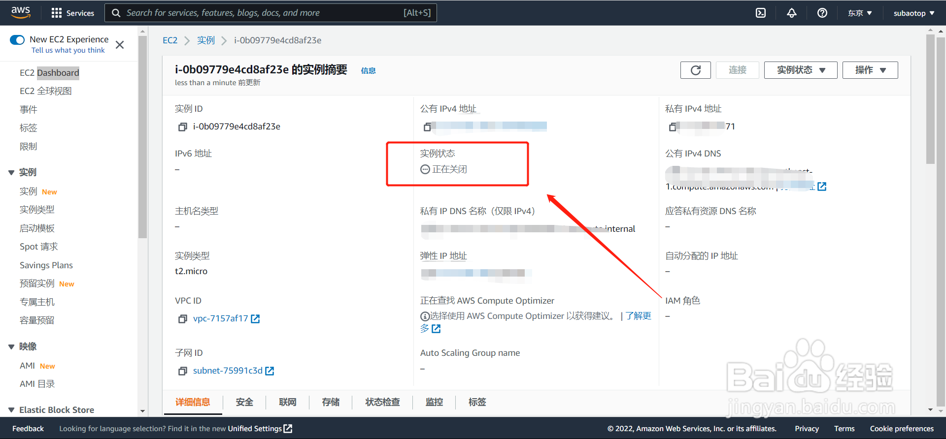946x439 pixels.
Task: Open 专属主机 in sidebar
Action: (x=37, y=302)
